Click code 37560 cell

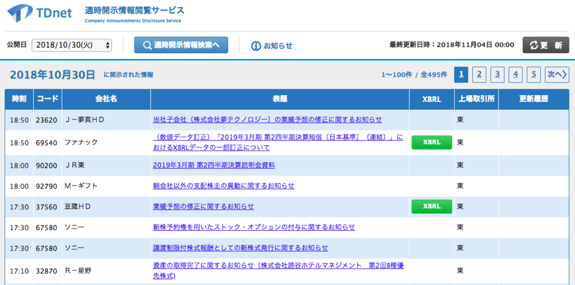pos(47,207)
